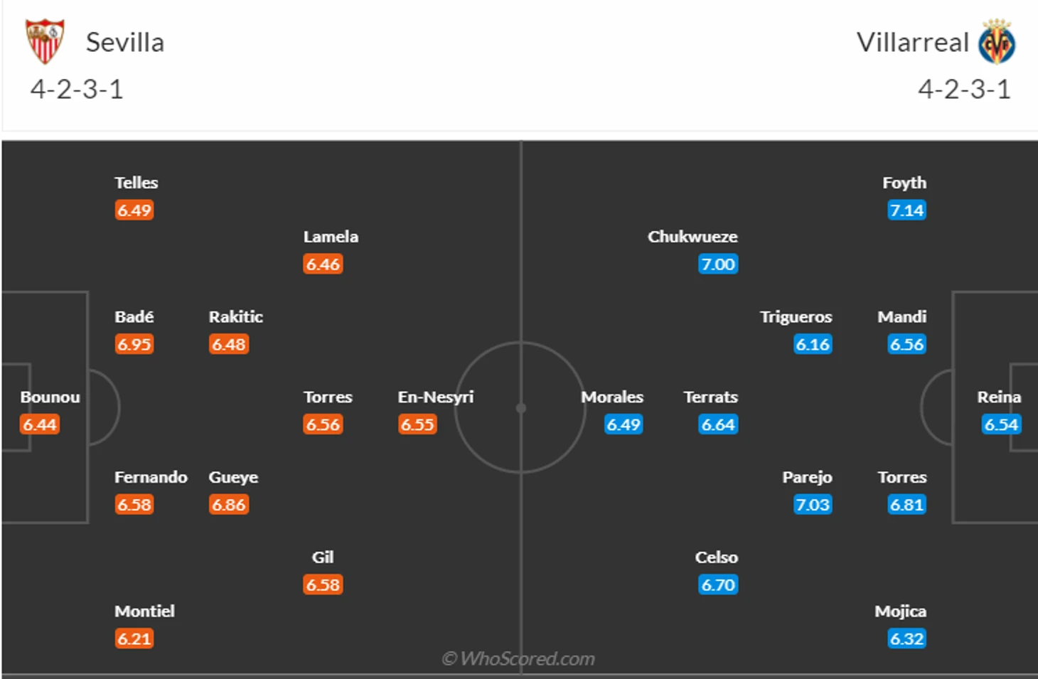Click Sevilla's 4-2-3-1 formation text

[77, 90]
